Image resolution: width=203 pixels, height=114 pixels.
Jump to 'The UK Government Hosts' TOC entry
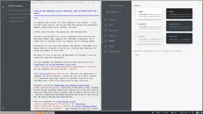tap(20, 14)
